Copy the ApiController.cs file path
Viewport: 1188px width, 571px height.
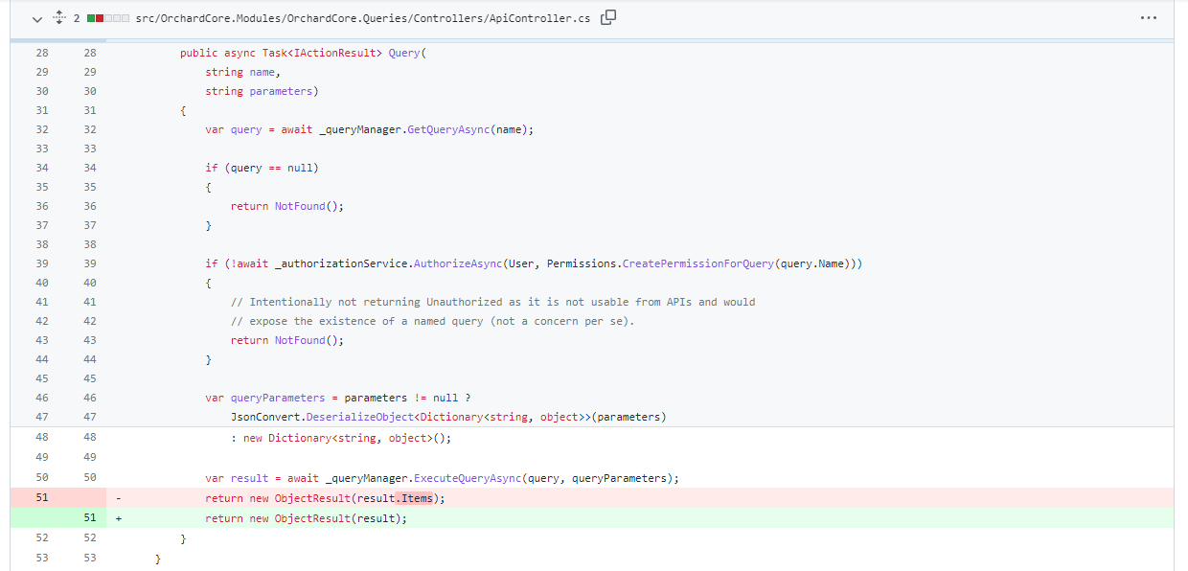point(607,17)
